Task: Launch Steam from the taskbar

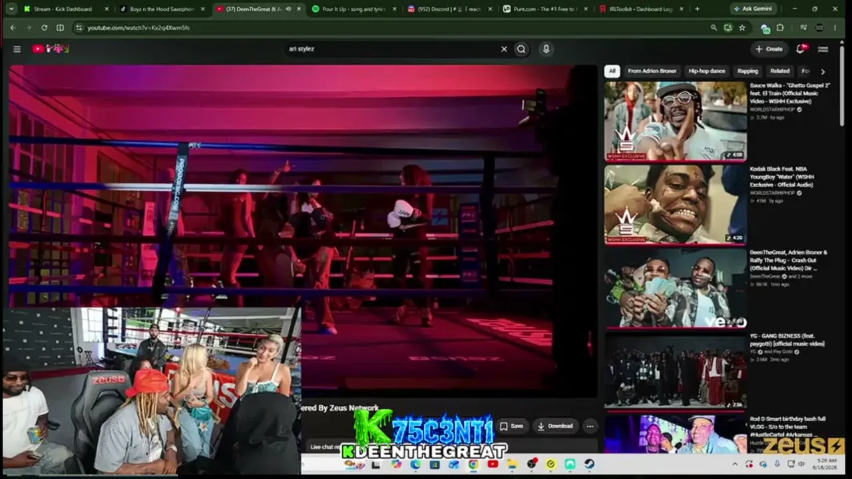Action: 590,464
